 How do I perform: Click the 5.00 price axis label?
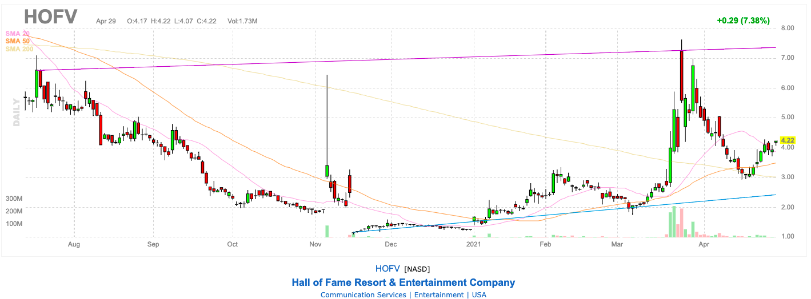[x=788, y=118]
